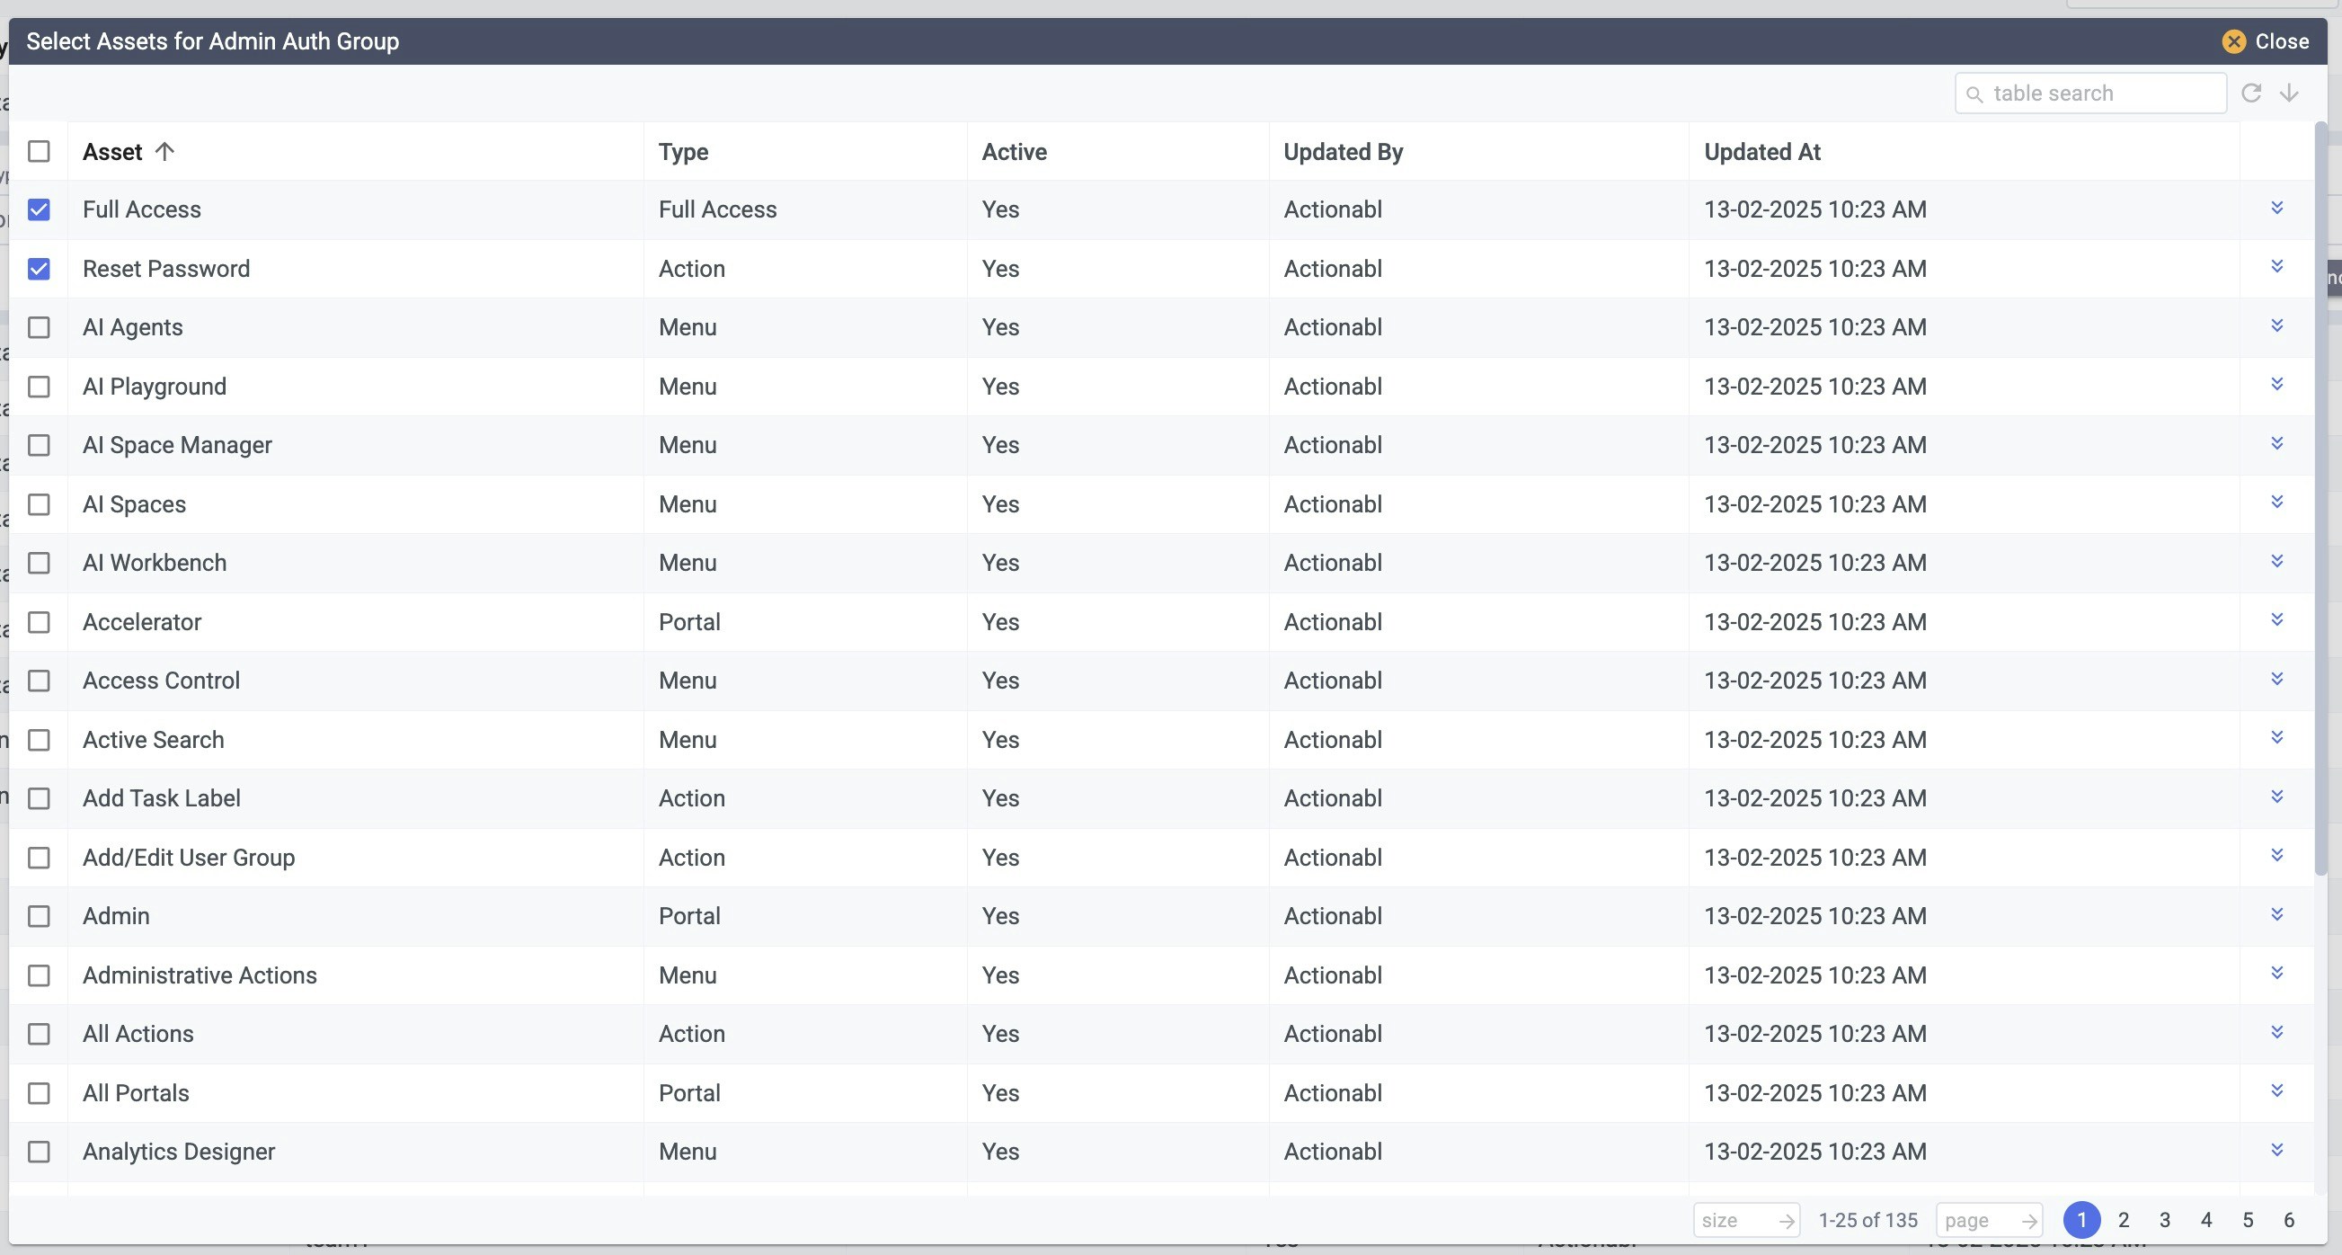Click arrow icon in size field
The width and height of the screenshot is (2342, 1255).
point(1786,1221)
